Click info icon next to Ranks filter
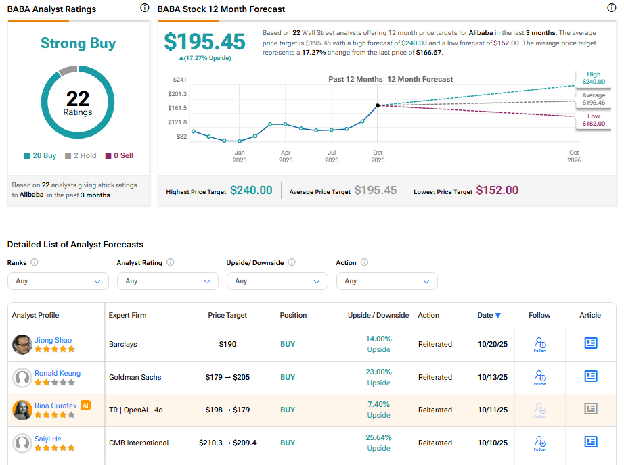Image resolution: width=624 pixels, height=465 pixels. (35, 262)
